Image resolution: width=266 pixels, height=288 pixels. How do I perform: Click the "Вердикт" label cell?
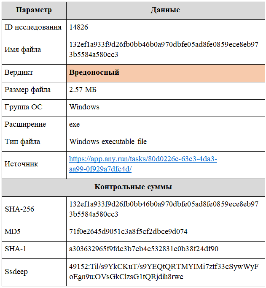[x=19, y=73]
